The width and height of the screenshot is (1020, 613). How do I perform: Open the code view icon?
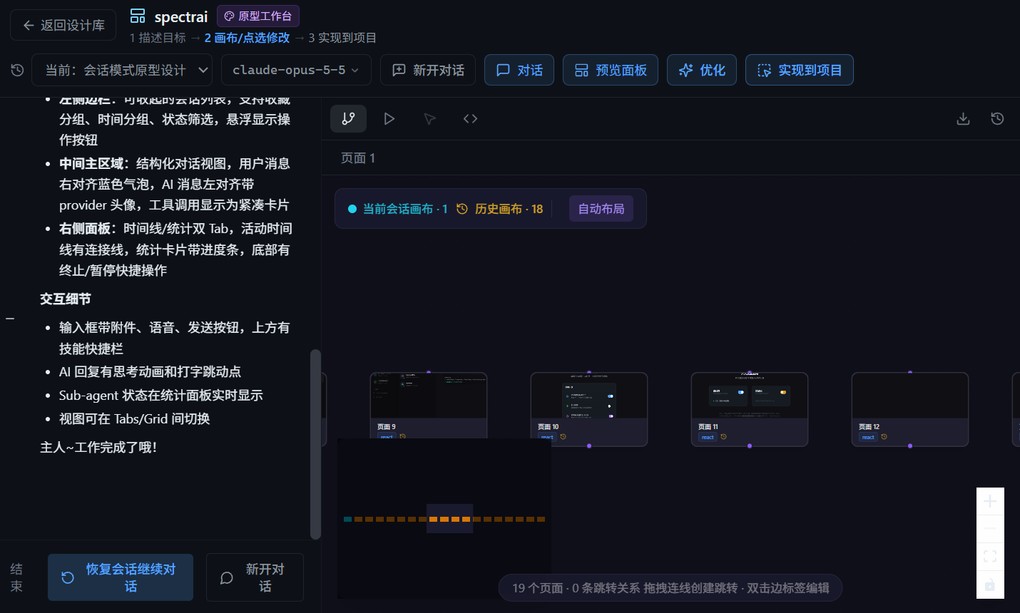point(470,118)
